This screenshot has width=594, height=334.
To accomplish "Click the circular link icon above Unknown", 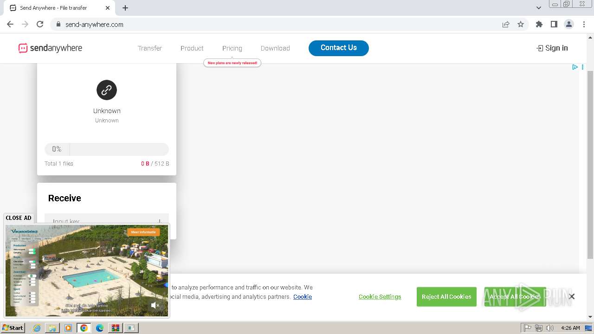I will click(x=107, y=90).
